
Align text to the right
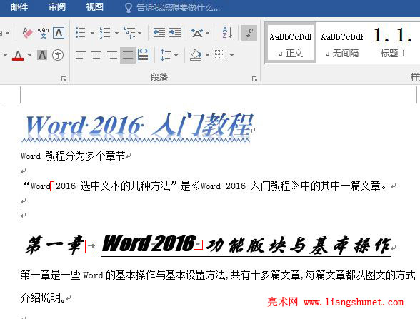coord(112,55)
